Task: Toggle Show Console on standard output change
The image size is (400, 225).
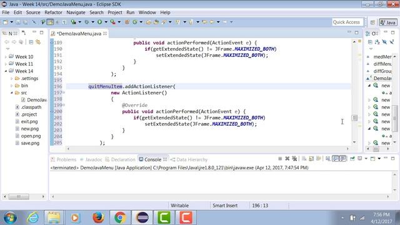Action: [x=336, y=159]
